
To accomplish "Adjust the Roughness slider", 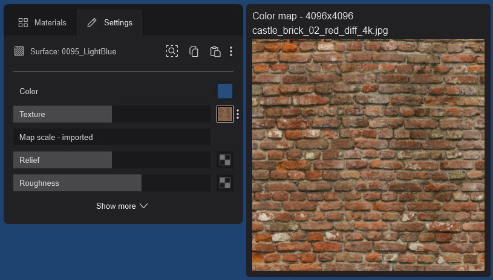I will point(112,183).
